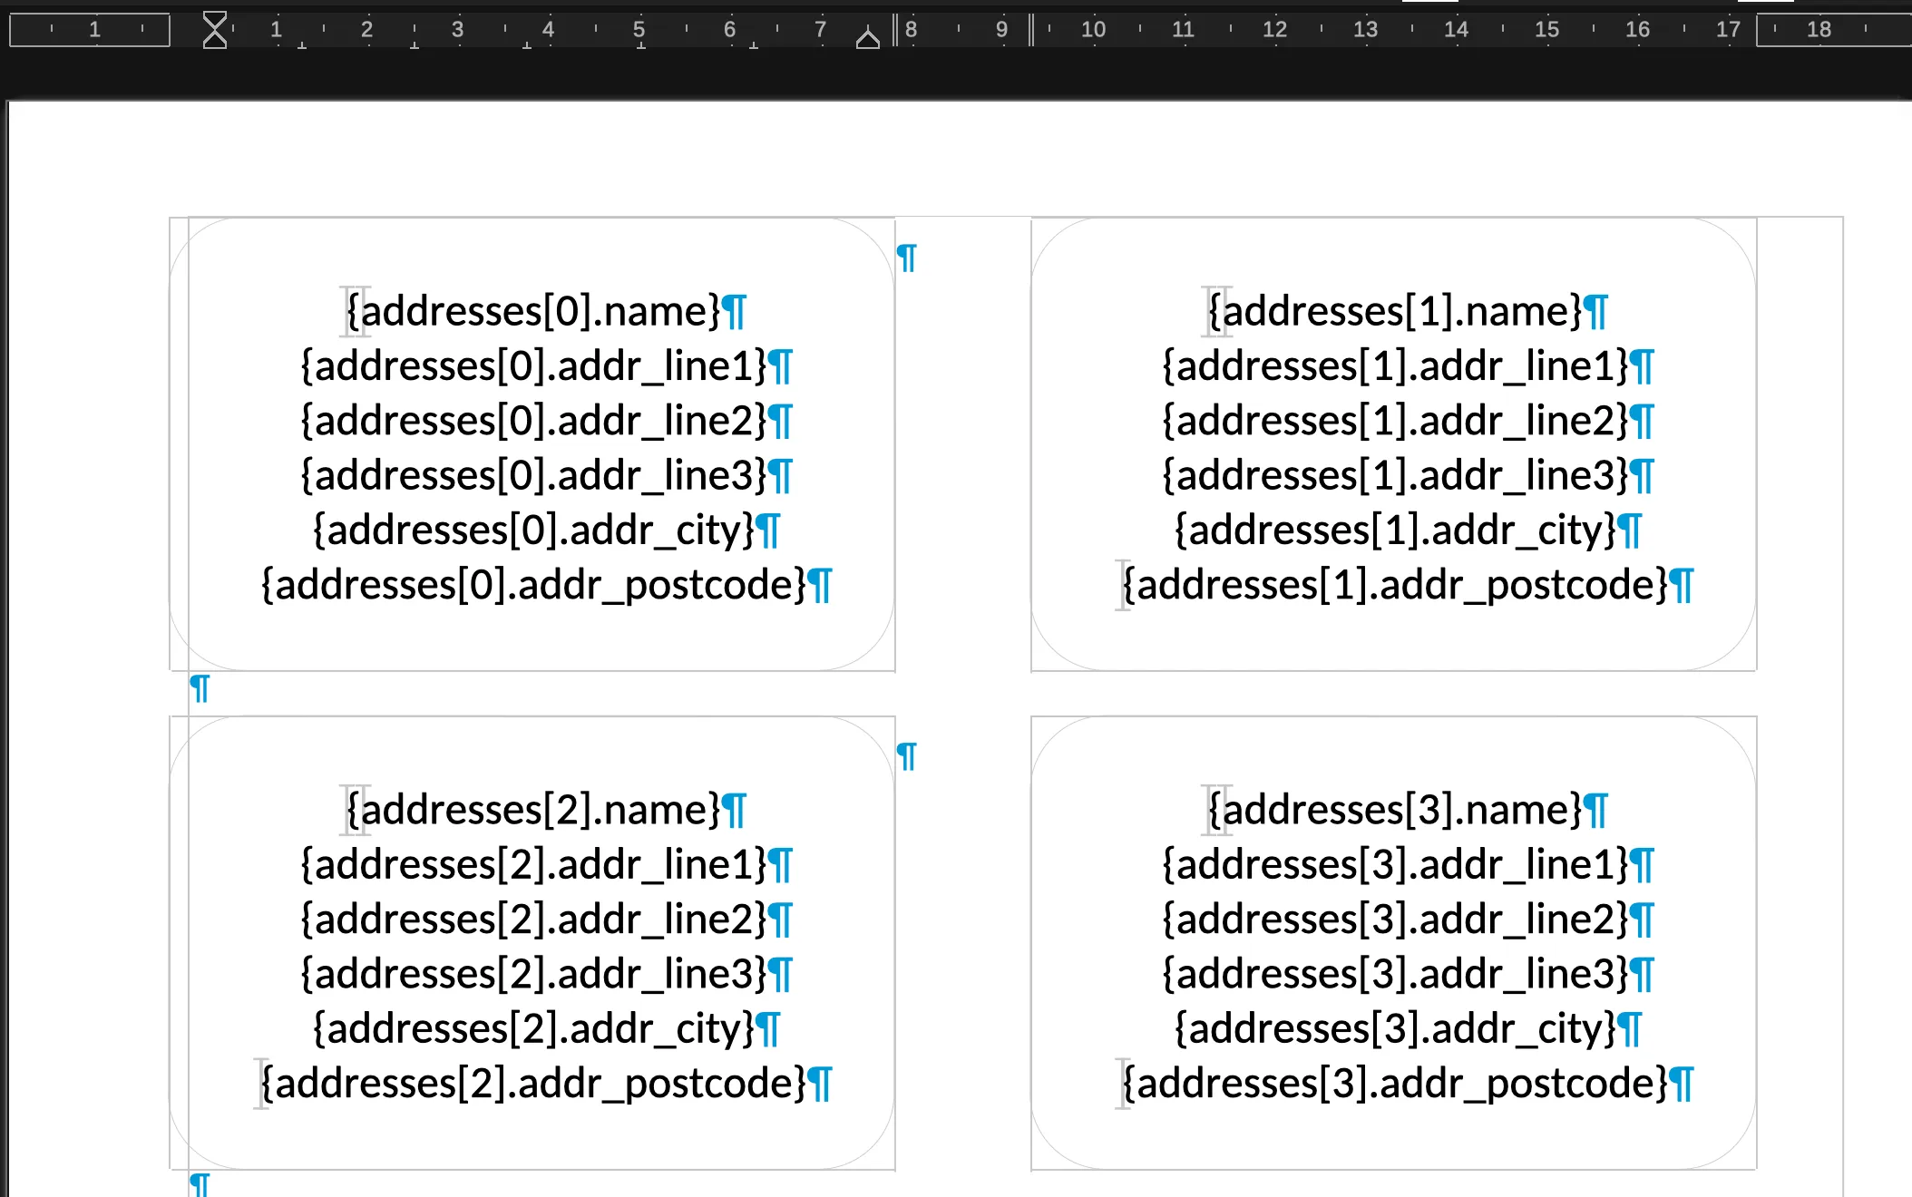
Task: Click the paragraph mark below the first label
Action: 200,688
